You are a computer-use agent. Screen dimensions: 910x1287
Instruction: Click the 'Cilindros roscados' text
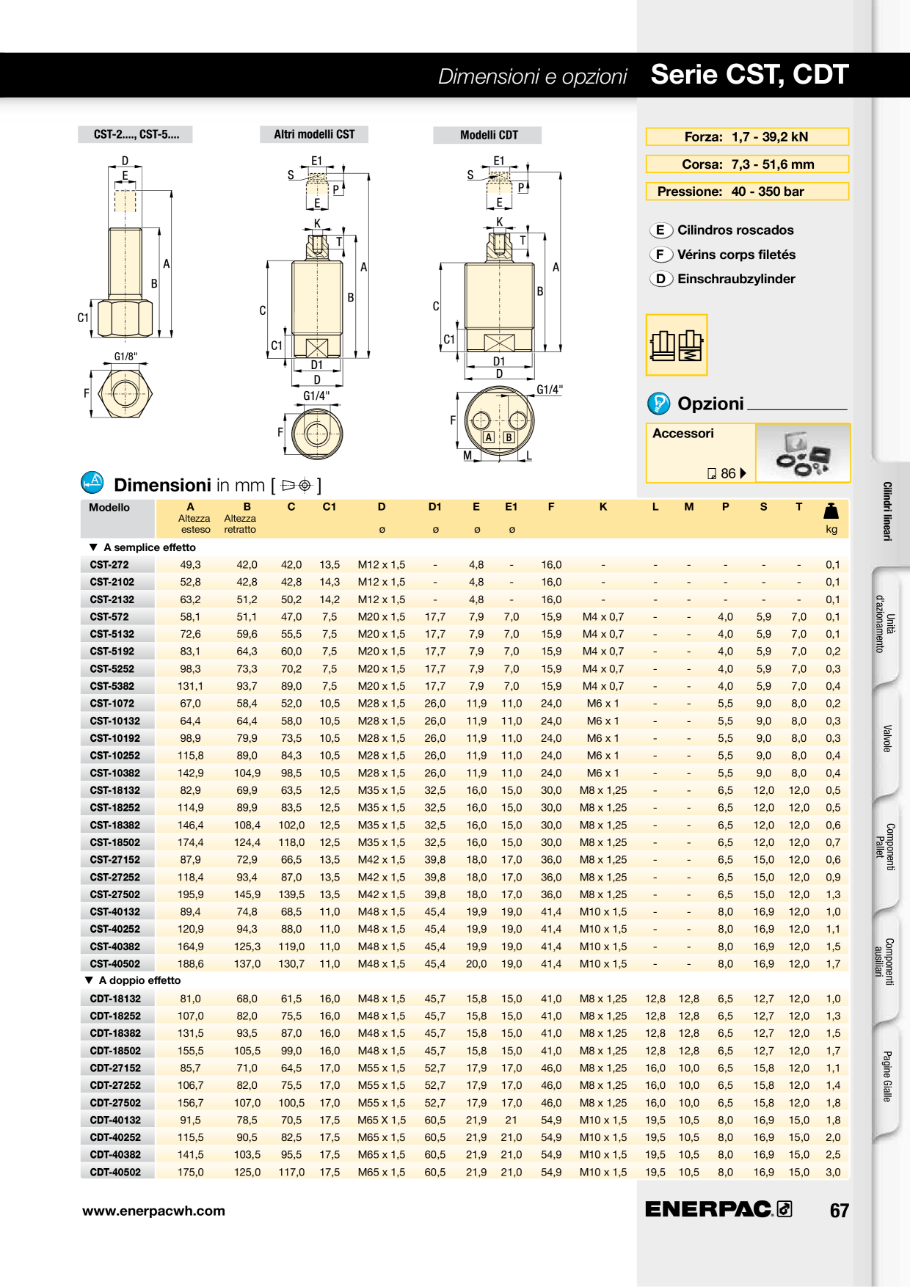tap(735, 230)
